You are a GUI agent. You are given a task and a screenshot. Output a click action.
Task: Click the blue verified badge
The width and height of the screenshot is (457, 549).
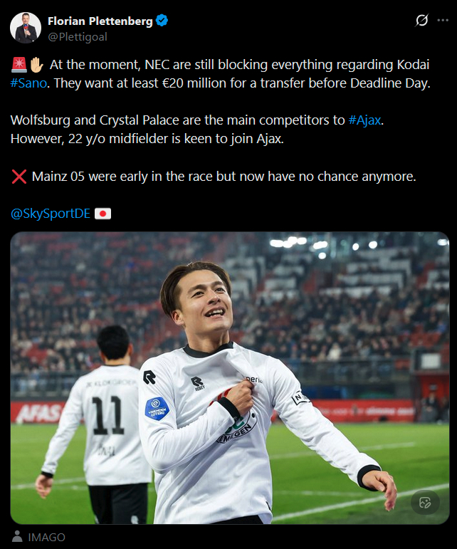[162, 21]
